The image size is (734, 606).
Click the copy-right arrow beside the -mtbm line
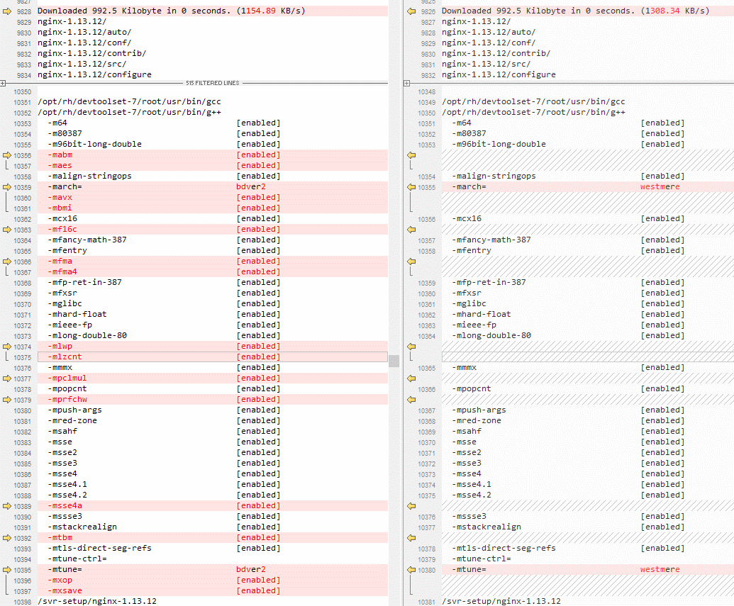[x=6, y=538]
